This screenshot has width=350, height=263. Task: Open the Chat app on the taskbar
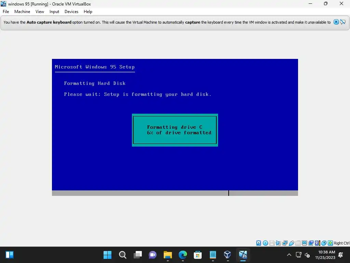[153, 255]
